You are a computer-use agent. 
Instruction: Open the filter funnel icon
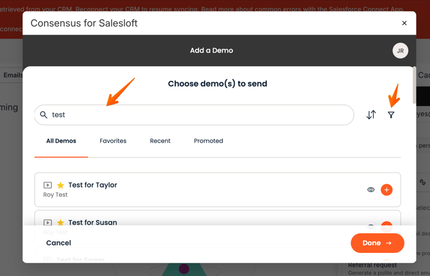tap(391, 115)
